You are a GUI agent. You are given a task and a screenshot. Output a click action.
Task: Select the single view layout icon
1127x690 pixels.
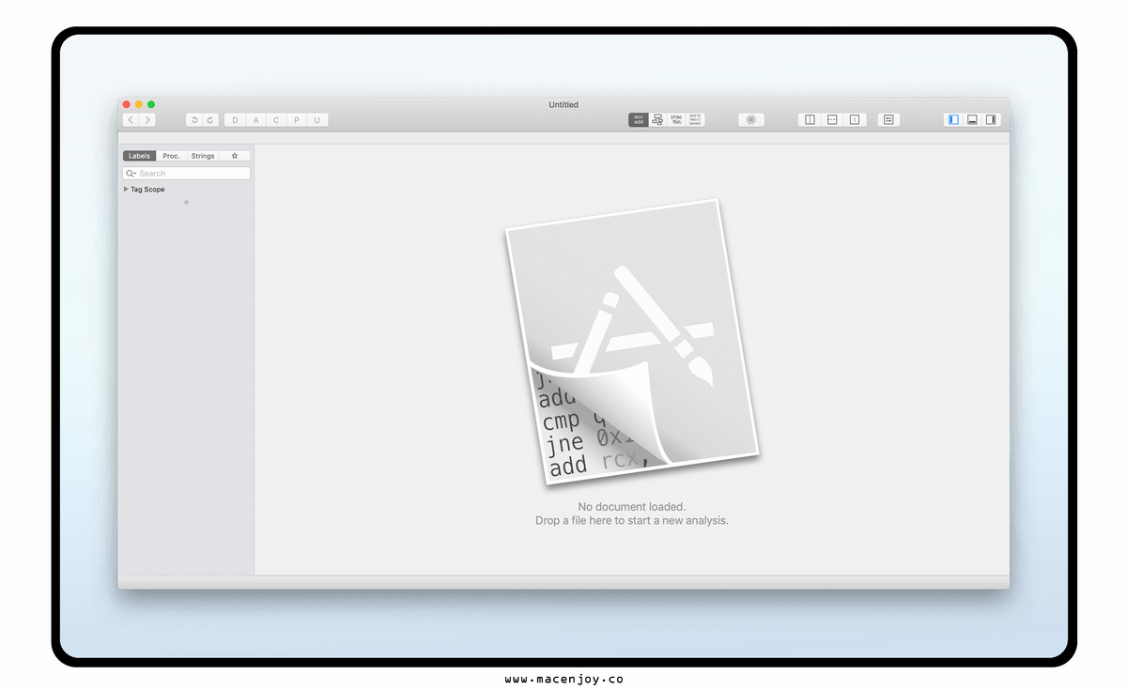point(855,120)
